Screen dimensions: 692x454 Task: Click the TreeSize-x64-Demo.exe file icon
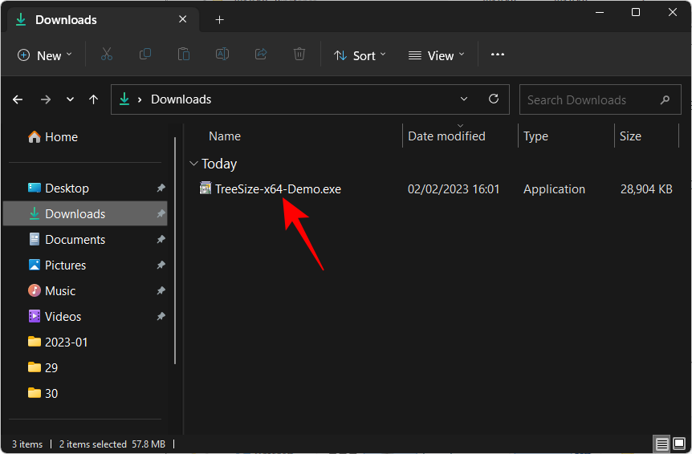[x=206, y=188]
